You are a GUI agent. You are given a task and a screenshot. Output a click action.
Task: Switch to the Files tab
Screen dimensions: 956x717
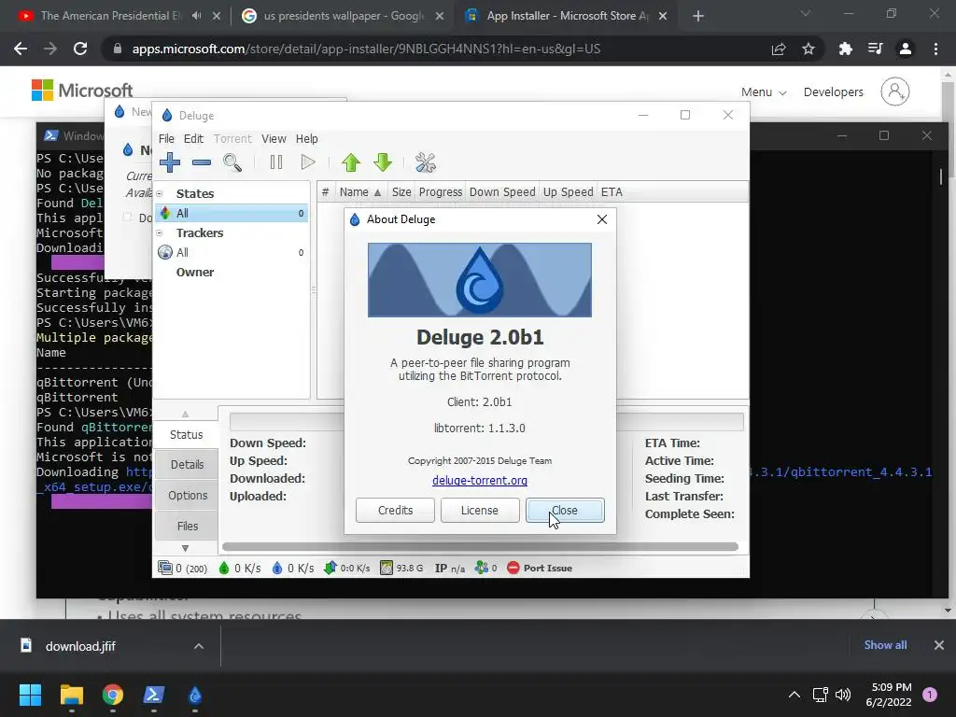tap(187, 526)
